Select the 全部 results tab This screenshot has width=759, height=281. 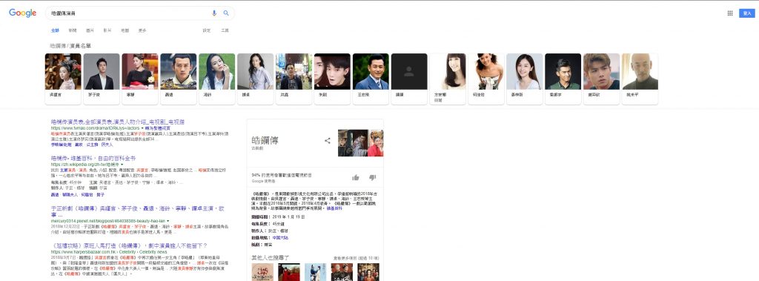[x=55, y=30]
